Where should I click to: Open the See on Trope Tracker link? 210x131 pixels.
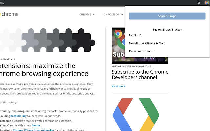[167, 30]
